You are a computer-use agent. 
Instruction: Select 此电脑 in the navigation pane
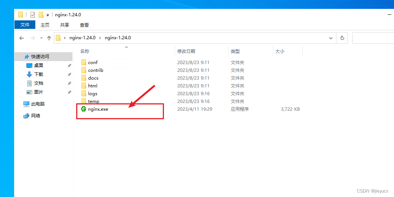tap(38, 104)
